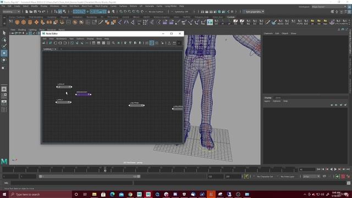Open the Workspace selector dropdown
352x198 pixels.
[x=329, y=7]
